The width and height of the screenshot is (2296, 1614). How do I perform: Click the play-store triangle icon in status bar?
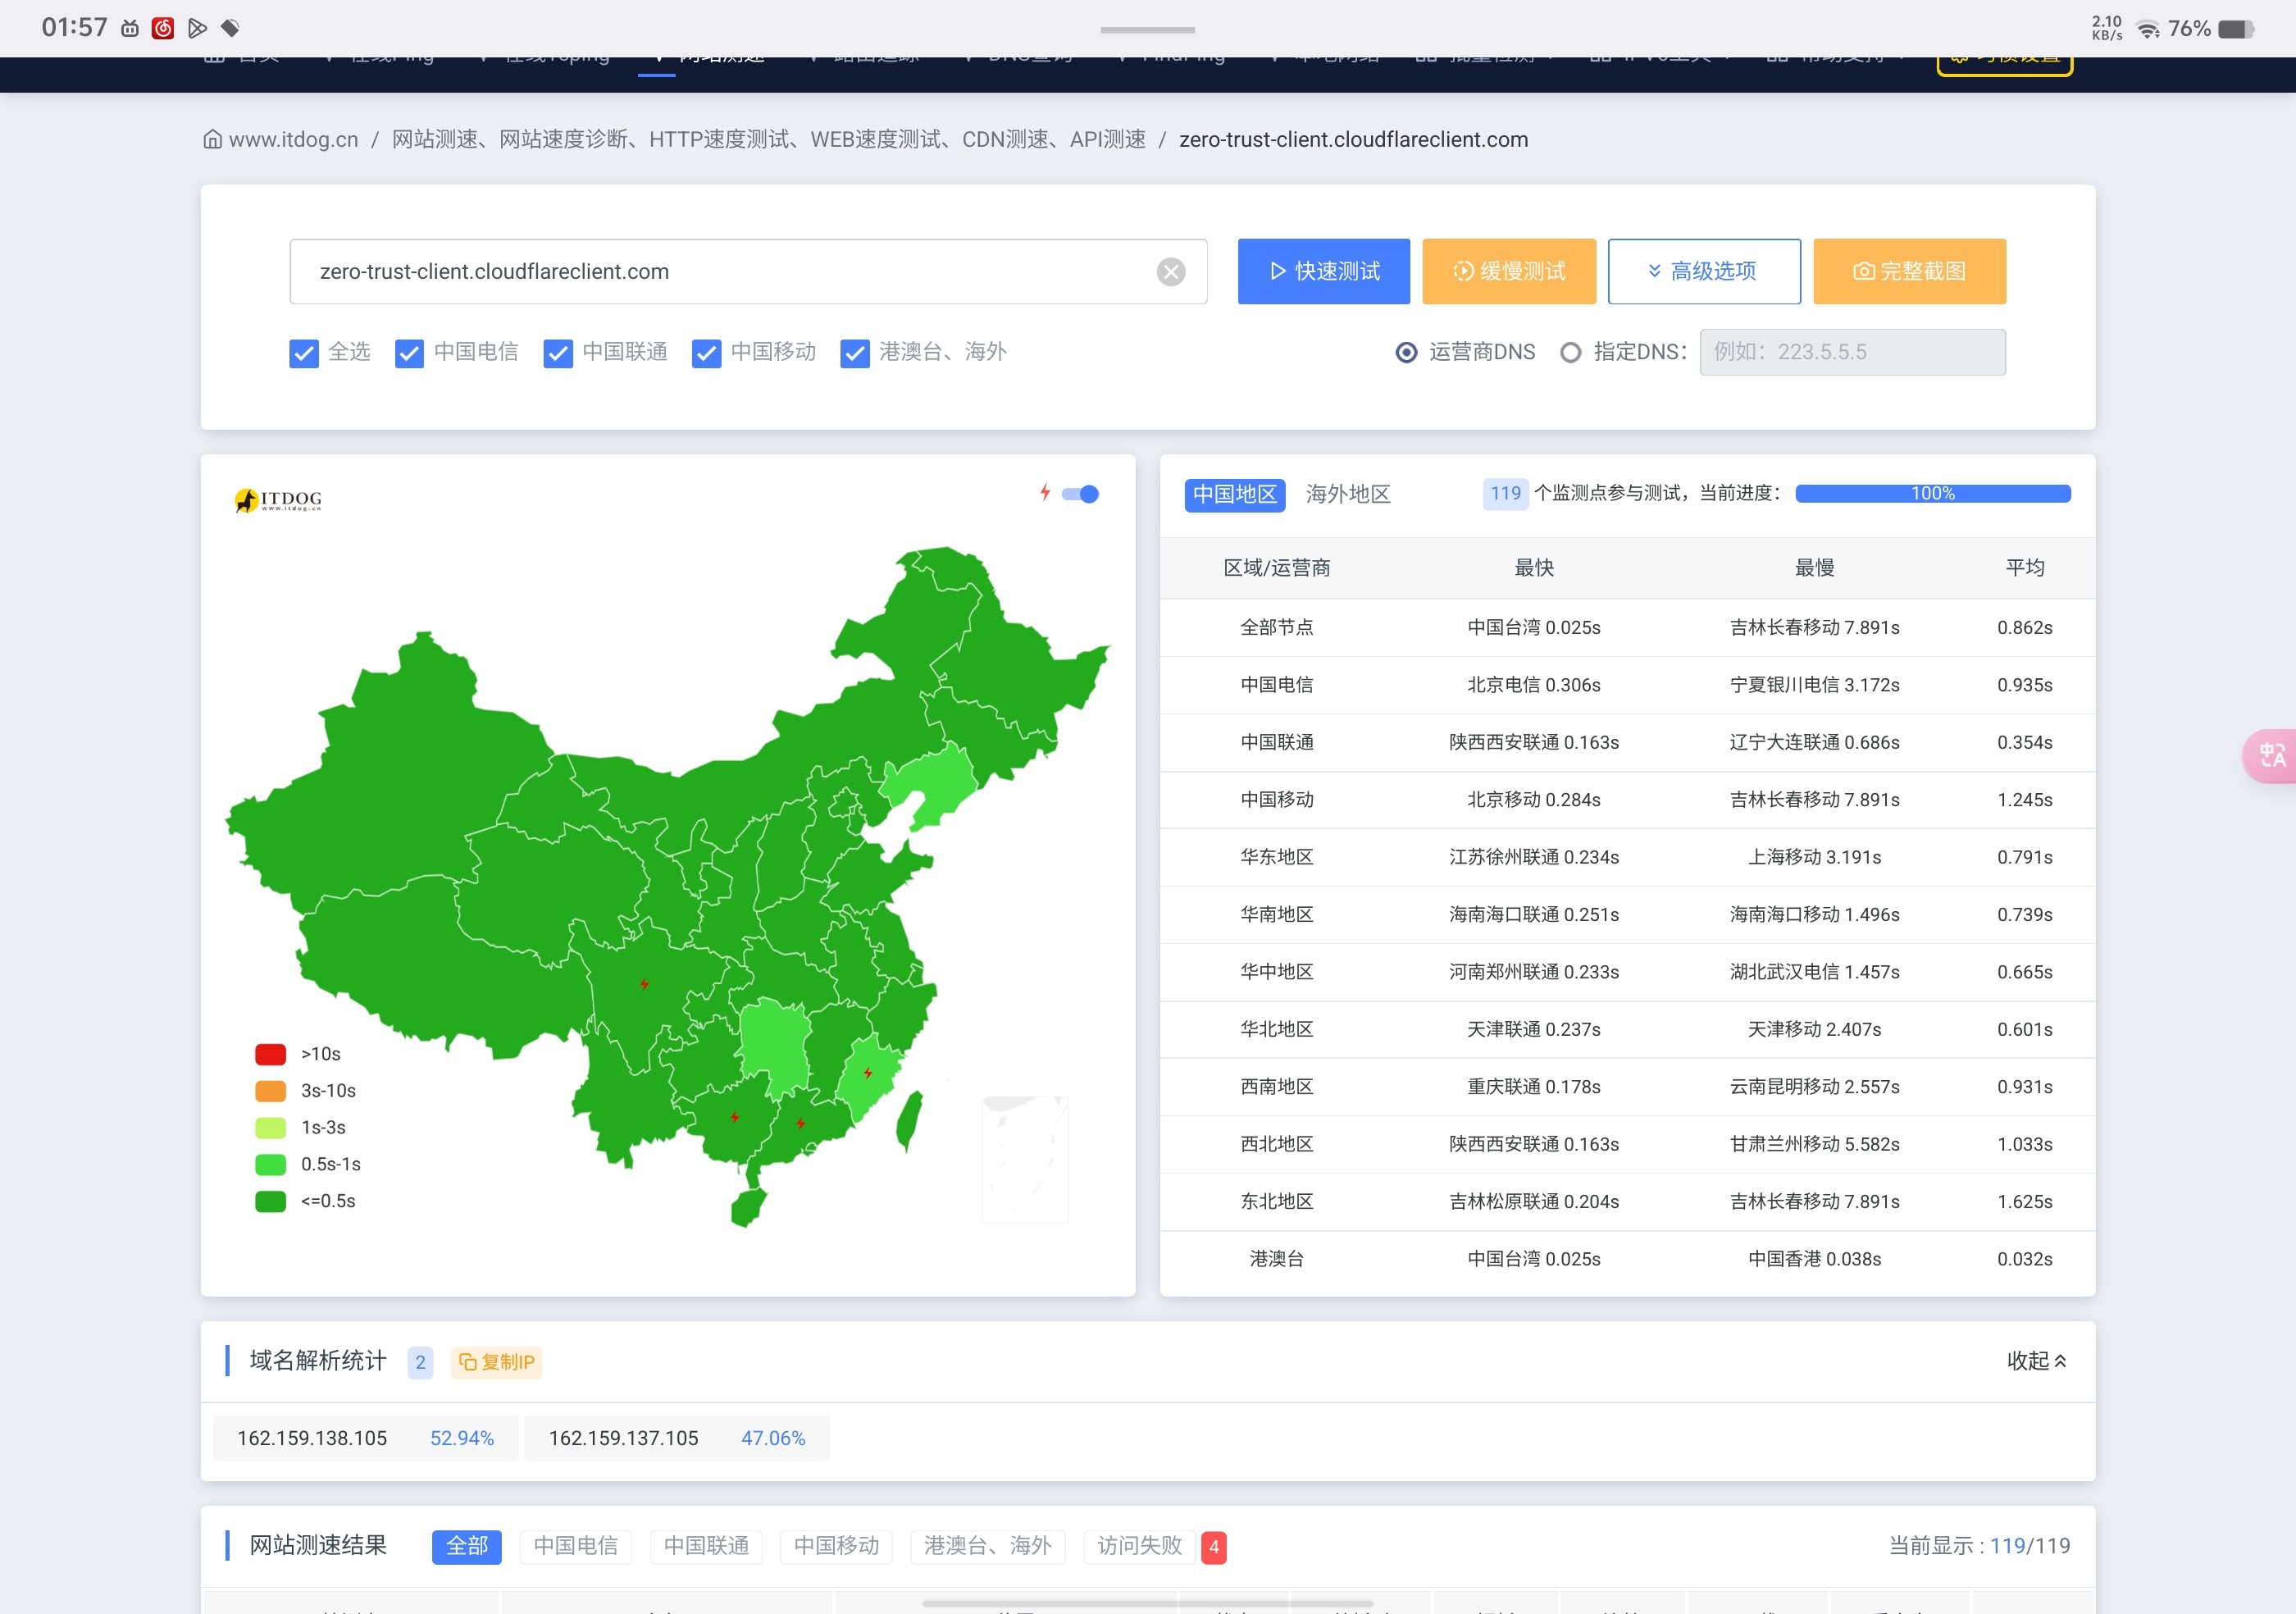click(x=198, y=28)
